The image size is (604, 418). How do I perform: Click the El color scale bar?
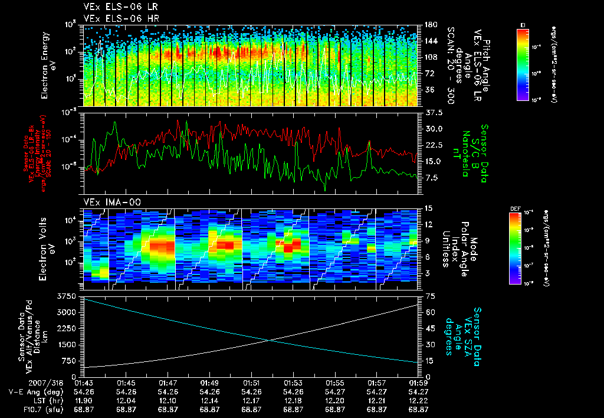click(523, 65)
